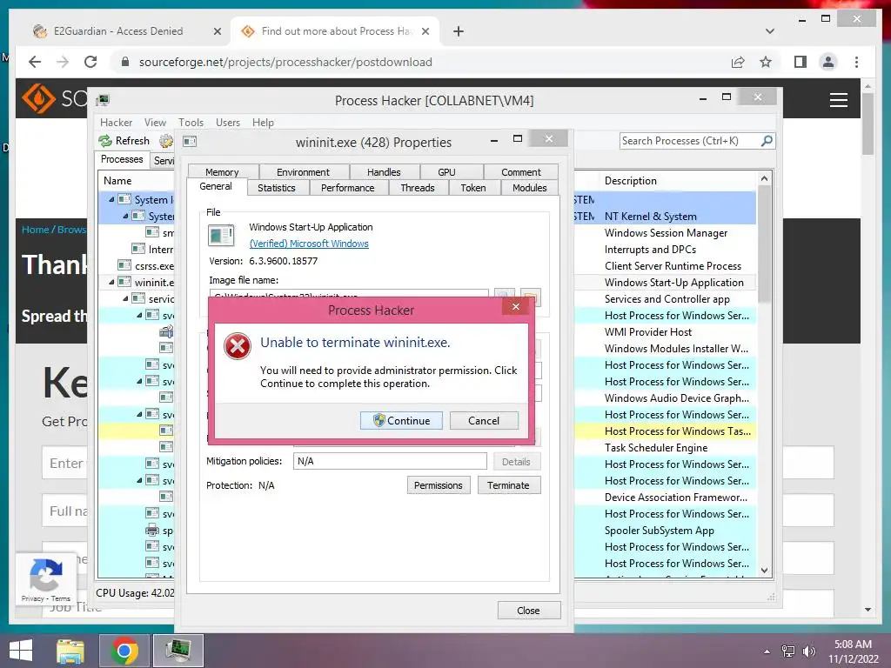Viewport: 891px width, 668px height.
Task: Click the csrss.exe process icon
Action: [124, 265]
